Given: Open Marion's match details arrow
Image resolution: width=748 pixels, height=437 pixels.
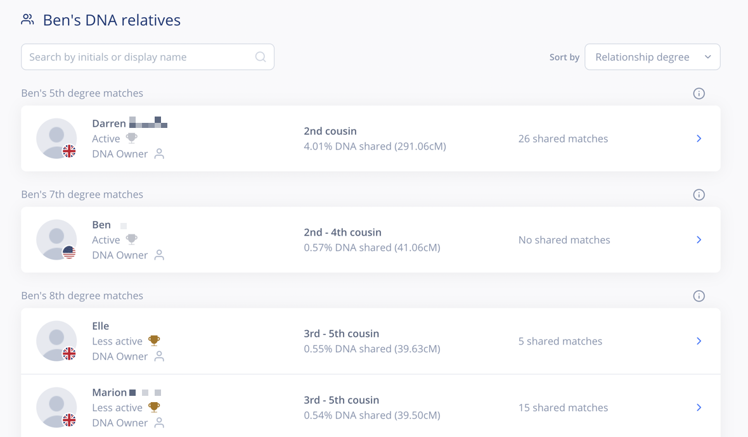Looking at the screenshot, I should pyautogui.click(x=699, y=408).
